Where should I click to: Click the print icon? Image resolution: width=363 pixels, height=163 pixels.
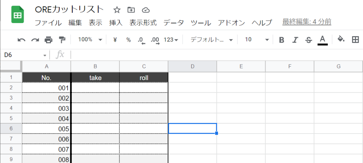coord(48,40)
